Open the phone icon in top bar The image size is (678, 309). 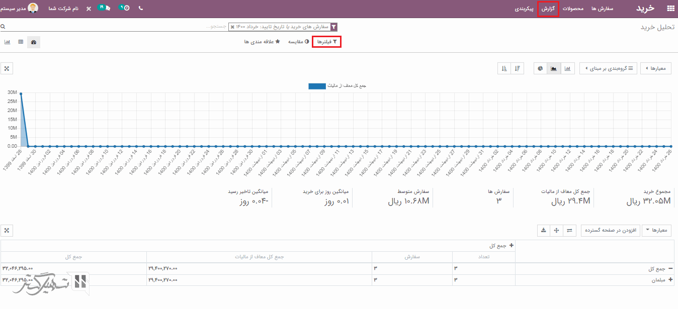(x=140, y=9)
